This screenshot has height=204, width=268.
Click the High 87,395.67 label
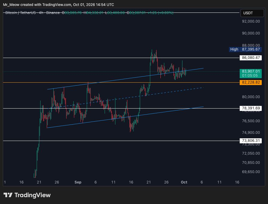point(245,49)
